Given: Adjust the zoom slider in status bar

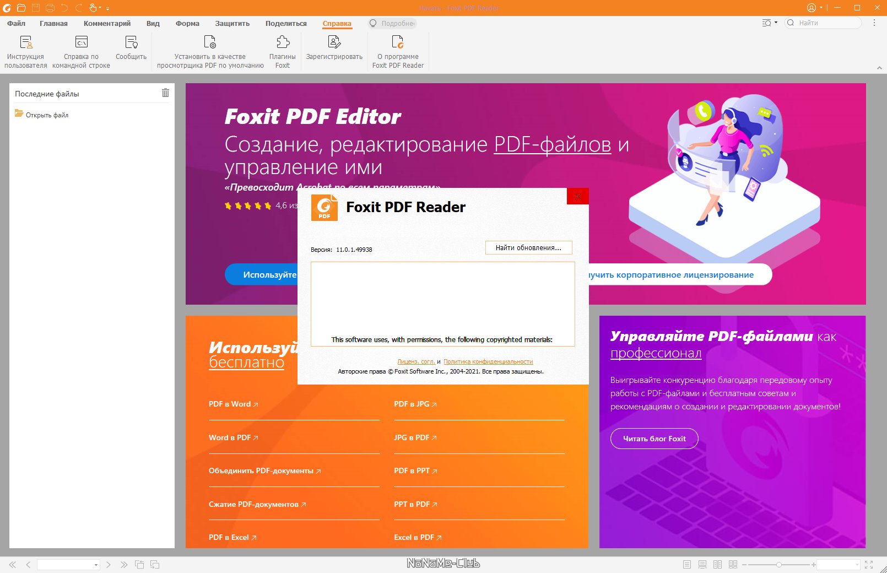Looking at the screenshot, I should [x=778, y=565].
